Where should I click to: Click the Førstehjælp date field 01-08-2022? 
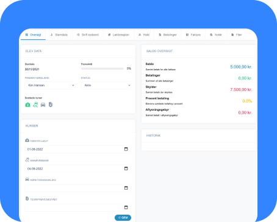coord(77,149)
